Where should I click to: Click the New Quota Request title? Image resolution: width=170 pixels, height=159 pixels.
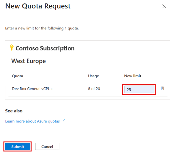click(38, 6)
